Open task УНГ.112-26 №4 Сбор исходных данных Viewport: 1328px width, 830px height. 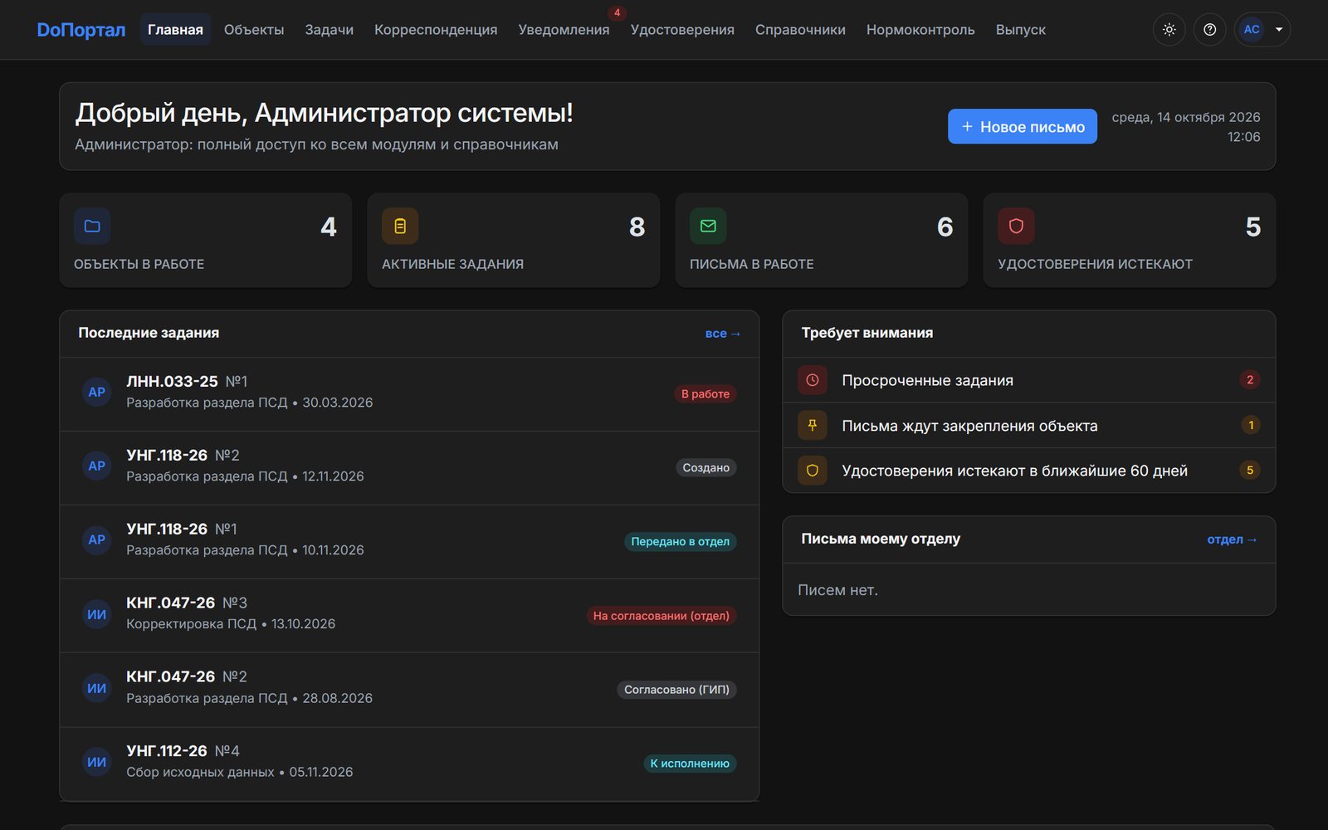(x=409, y=764)
